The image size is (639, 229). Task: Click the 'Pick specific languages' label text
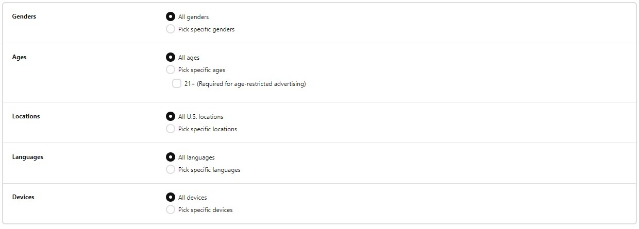(209, 170)
